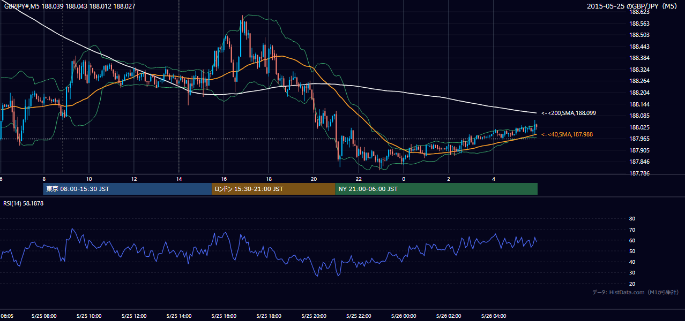Viewport: 685px width, 321px height.
Task: Click the RSI 40 level label
Action: tap(632, 262)
